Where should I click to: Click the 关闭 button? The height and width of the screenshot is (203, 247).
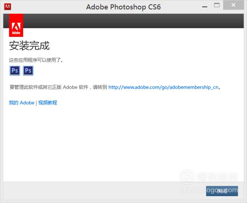pos(222,191)
